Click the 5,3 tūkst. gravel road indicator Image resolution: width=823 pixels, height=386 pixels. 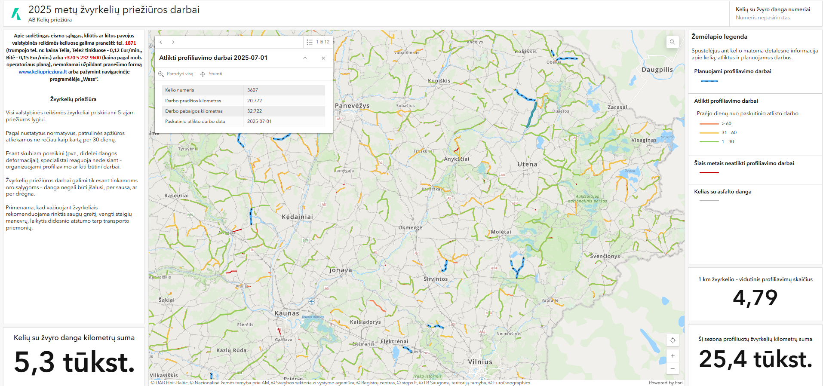point(74,362)
